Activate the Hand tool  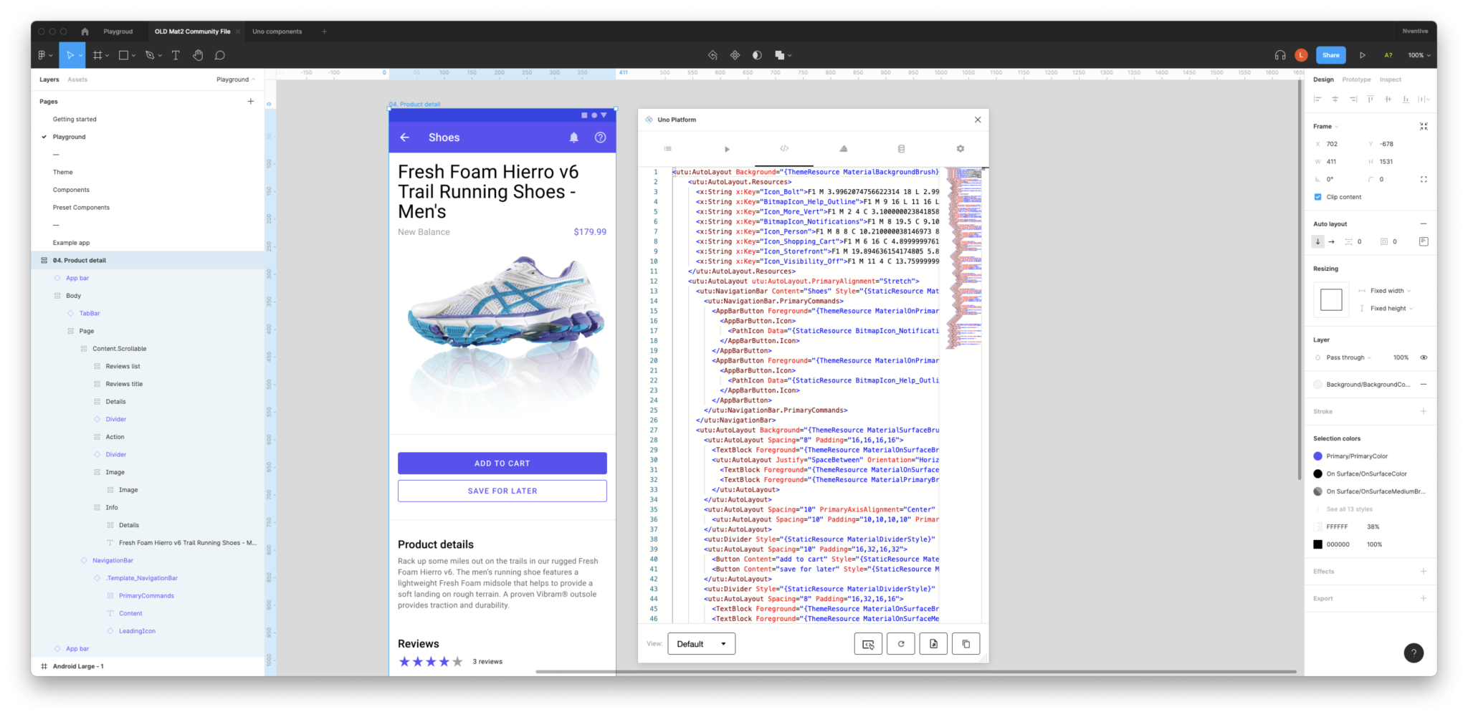(x=198, y=55)
